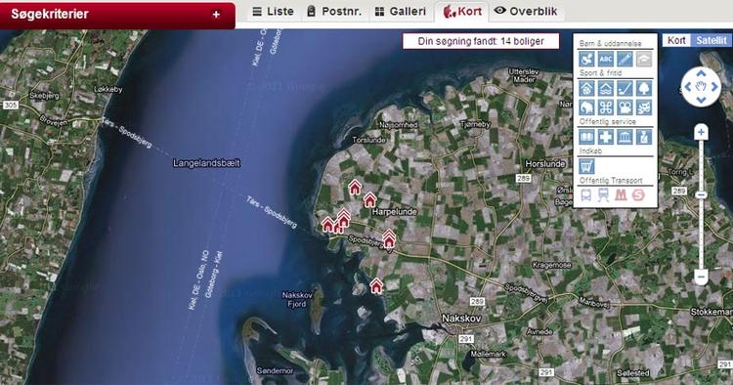Toggle golf courses with the golf club icon
This screenshot has width=733, height=385.
(x=625, y=88)
